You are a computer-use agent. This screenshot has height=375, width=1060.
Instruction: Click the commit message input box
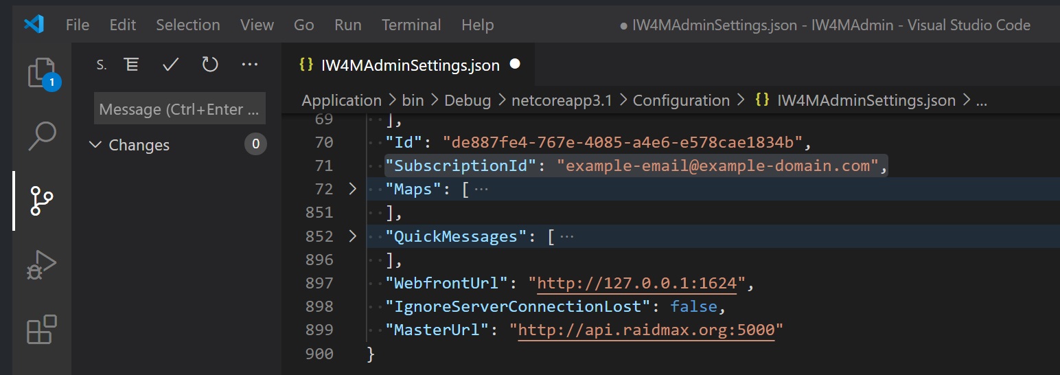[x=180, y=109]
